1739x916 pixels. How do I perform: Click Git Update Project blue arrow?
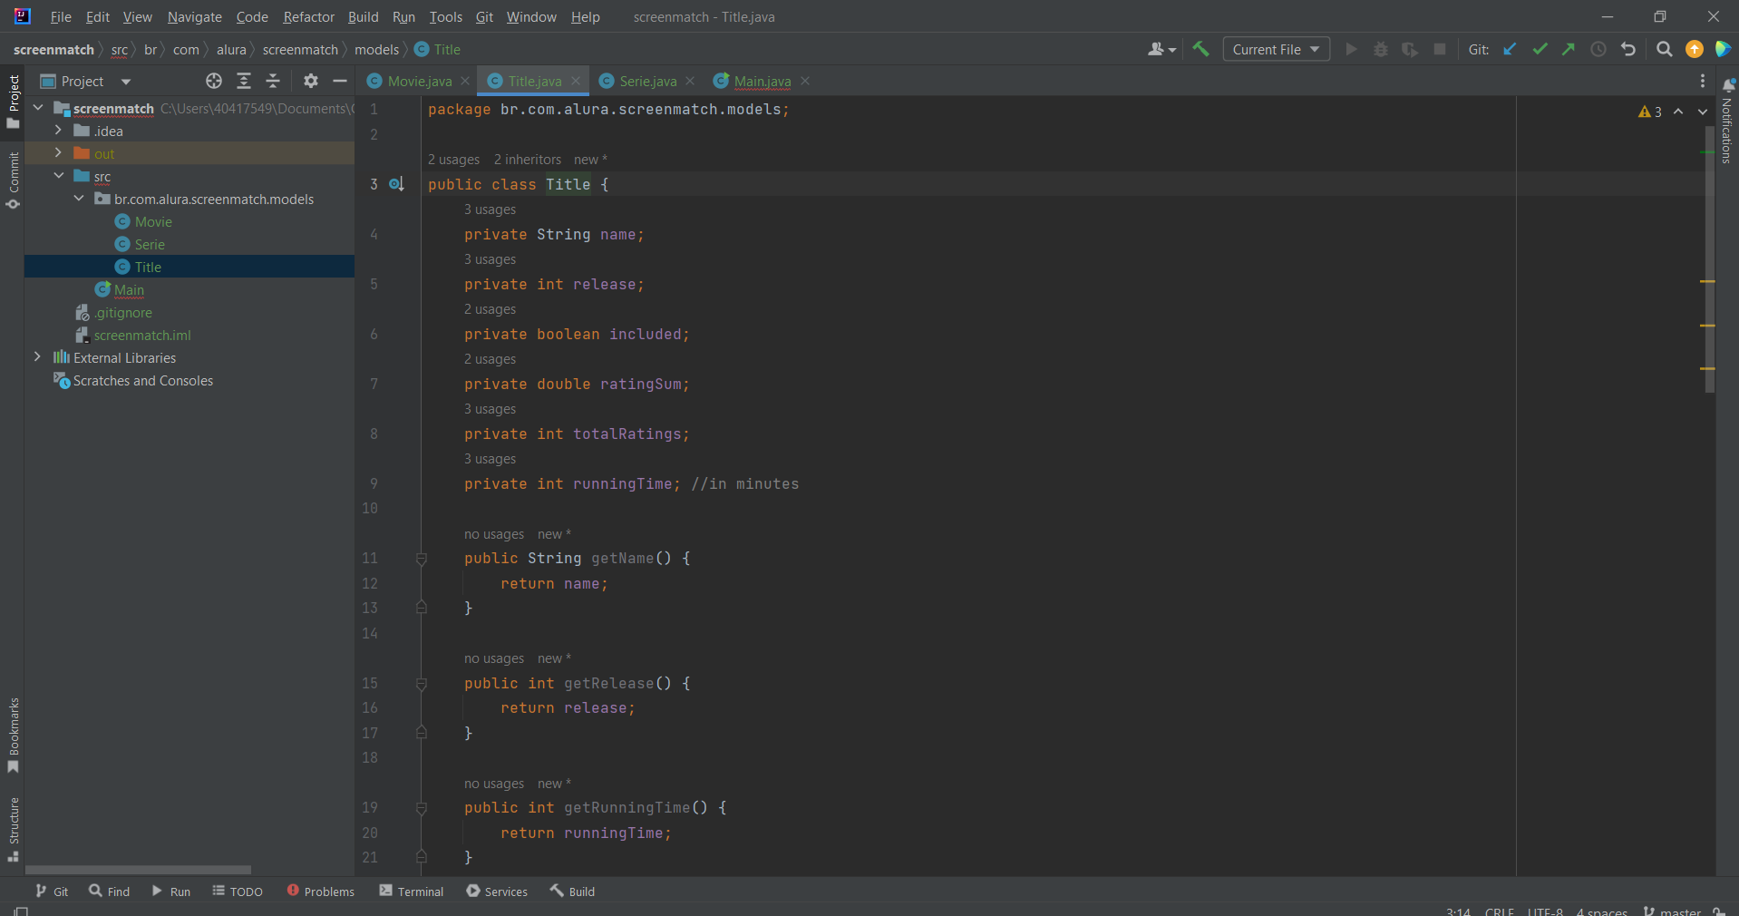[1511, 49]
